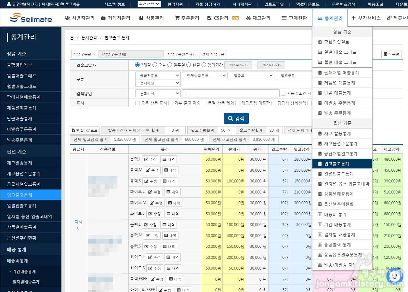Click the search text input field
The width and height of the screenshot is (408, 292).
pos(231,93)
